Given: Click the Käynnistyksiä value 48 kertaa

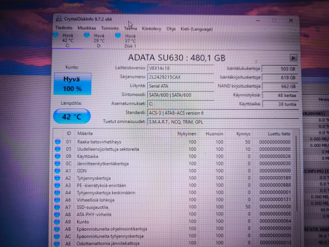Looking at the screenshot, I should [280, 95].
